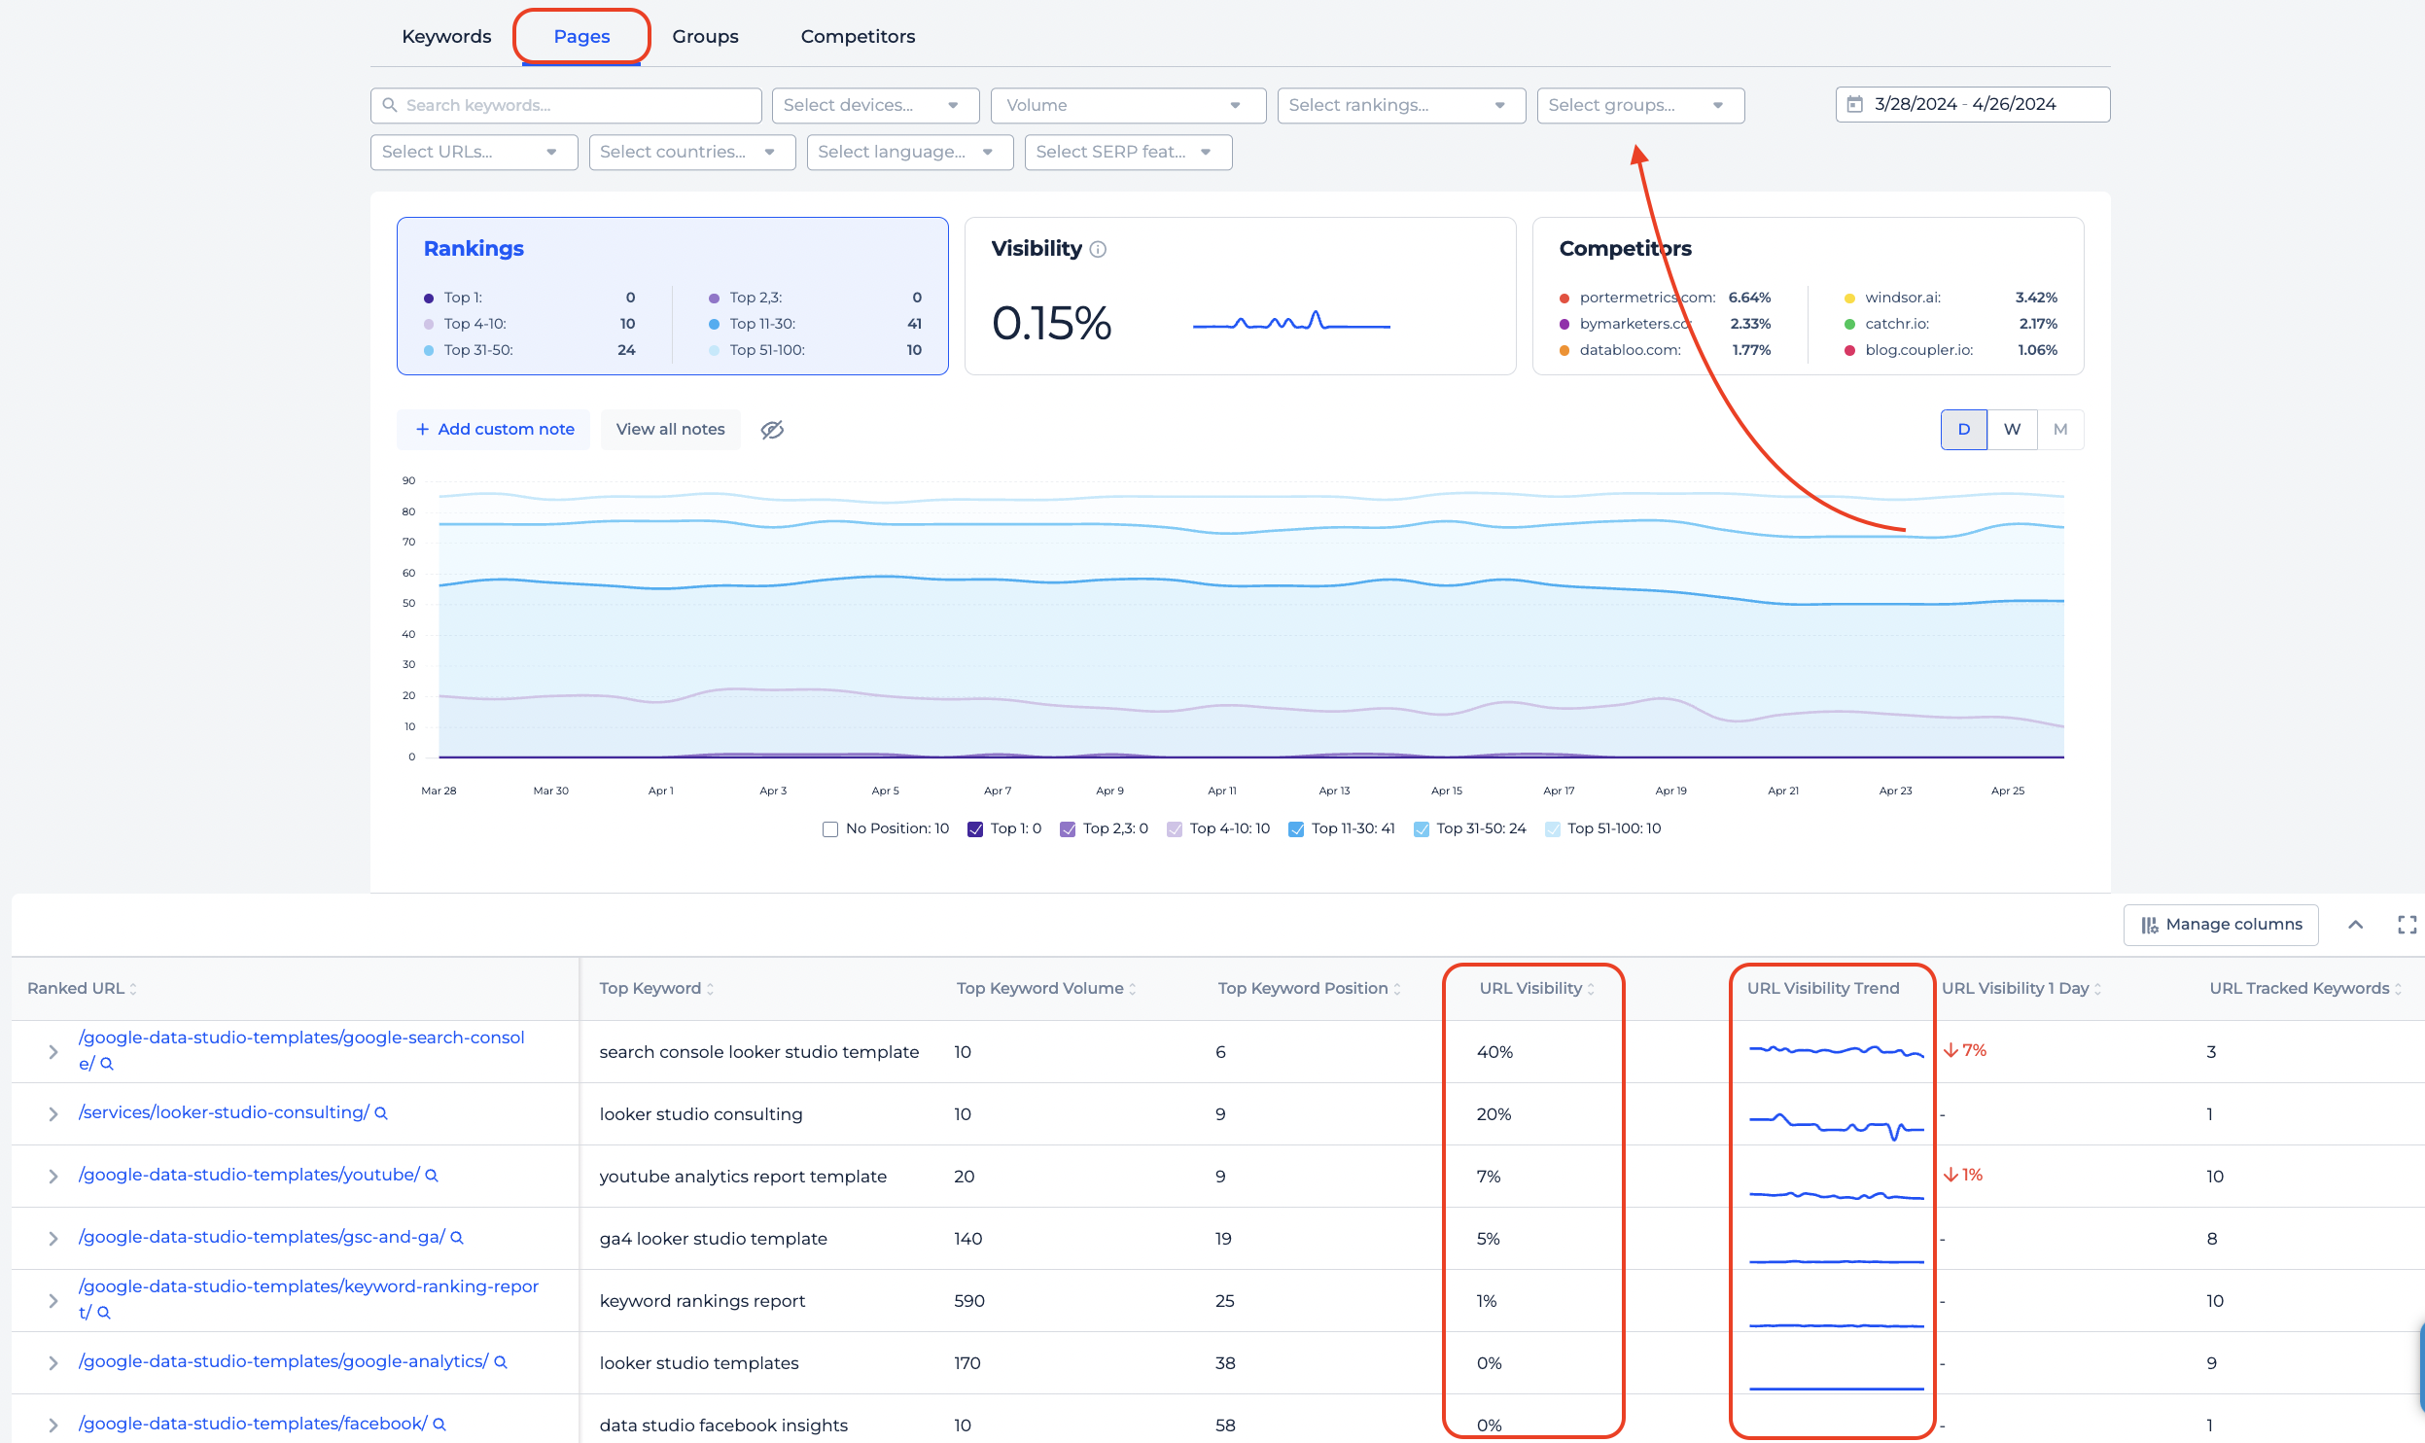Open the Select URLs dropdown

tap(474, 152)
